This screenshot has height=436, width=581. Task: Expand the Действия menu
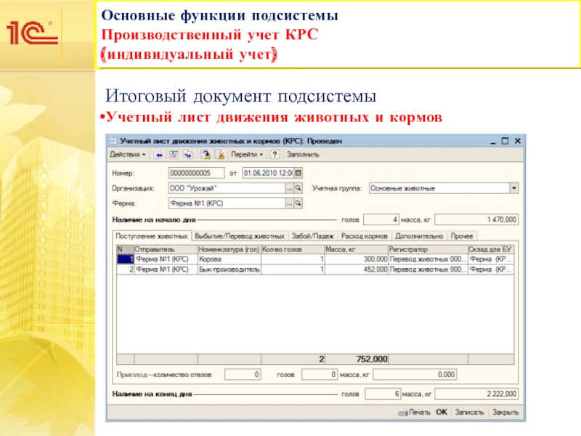click(127, 155)
